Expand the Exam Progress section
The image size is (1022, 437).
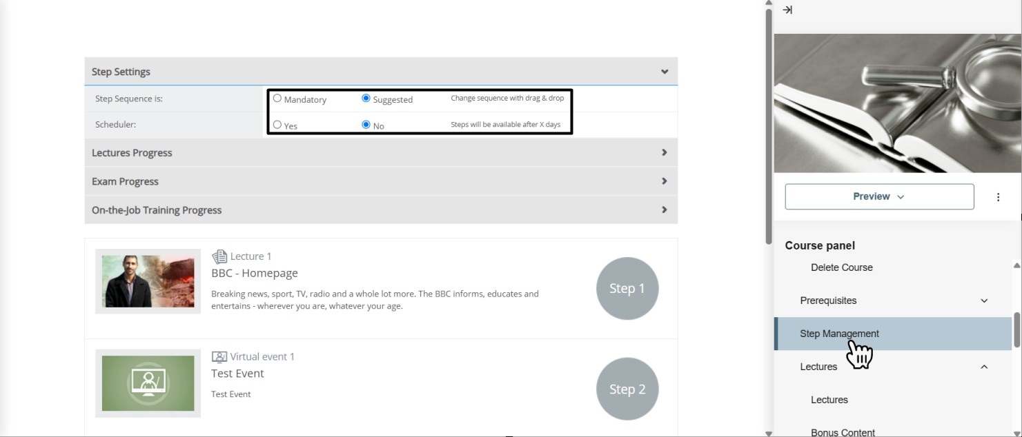664,181
